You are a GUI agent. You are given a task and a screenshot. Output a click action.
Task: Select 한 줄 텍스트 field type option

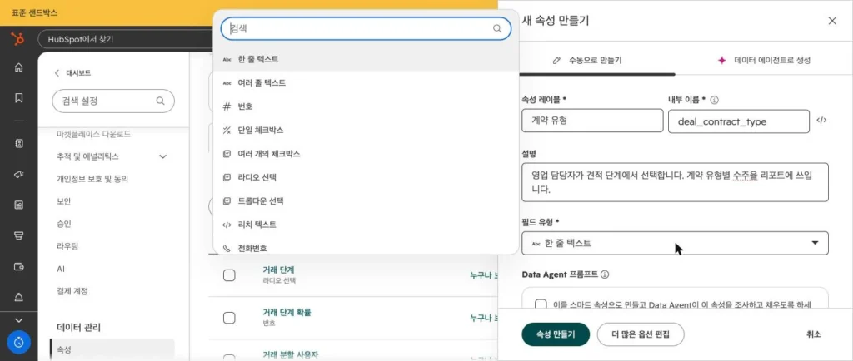pyautogui.click(x=366, y=59)
